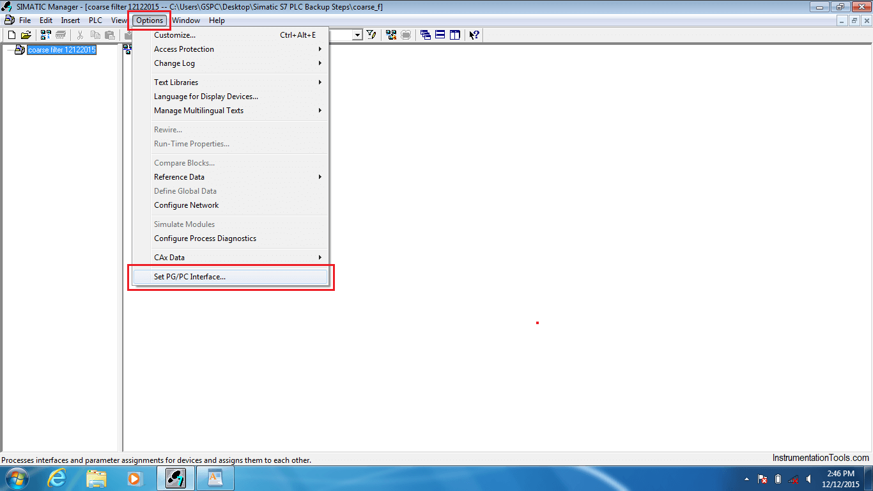Open Windows Media Player taskbar icon
This screenshot has width=873, height=491.
tap(134, 478)
